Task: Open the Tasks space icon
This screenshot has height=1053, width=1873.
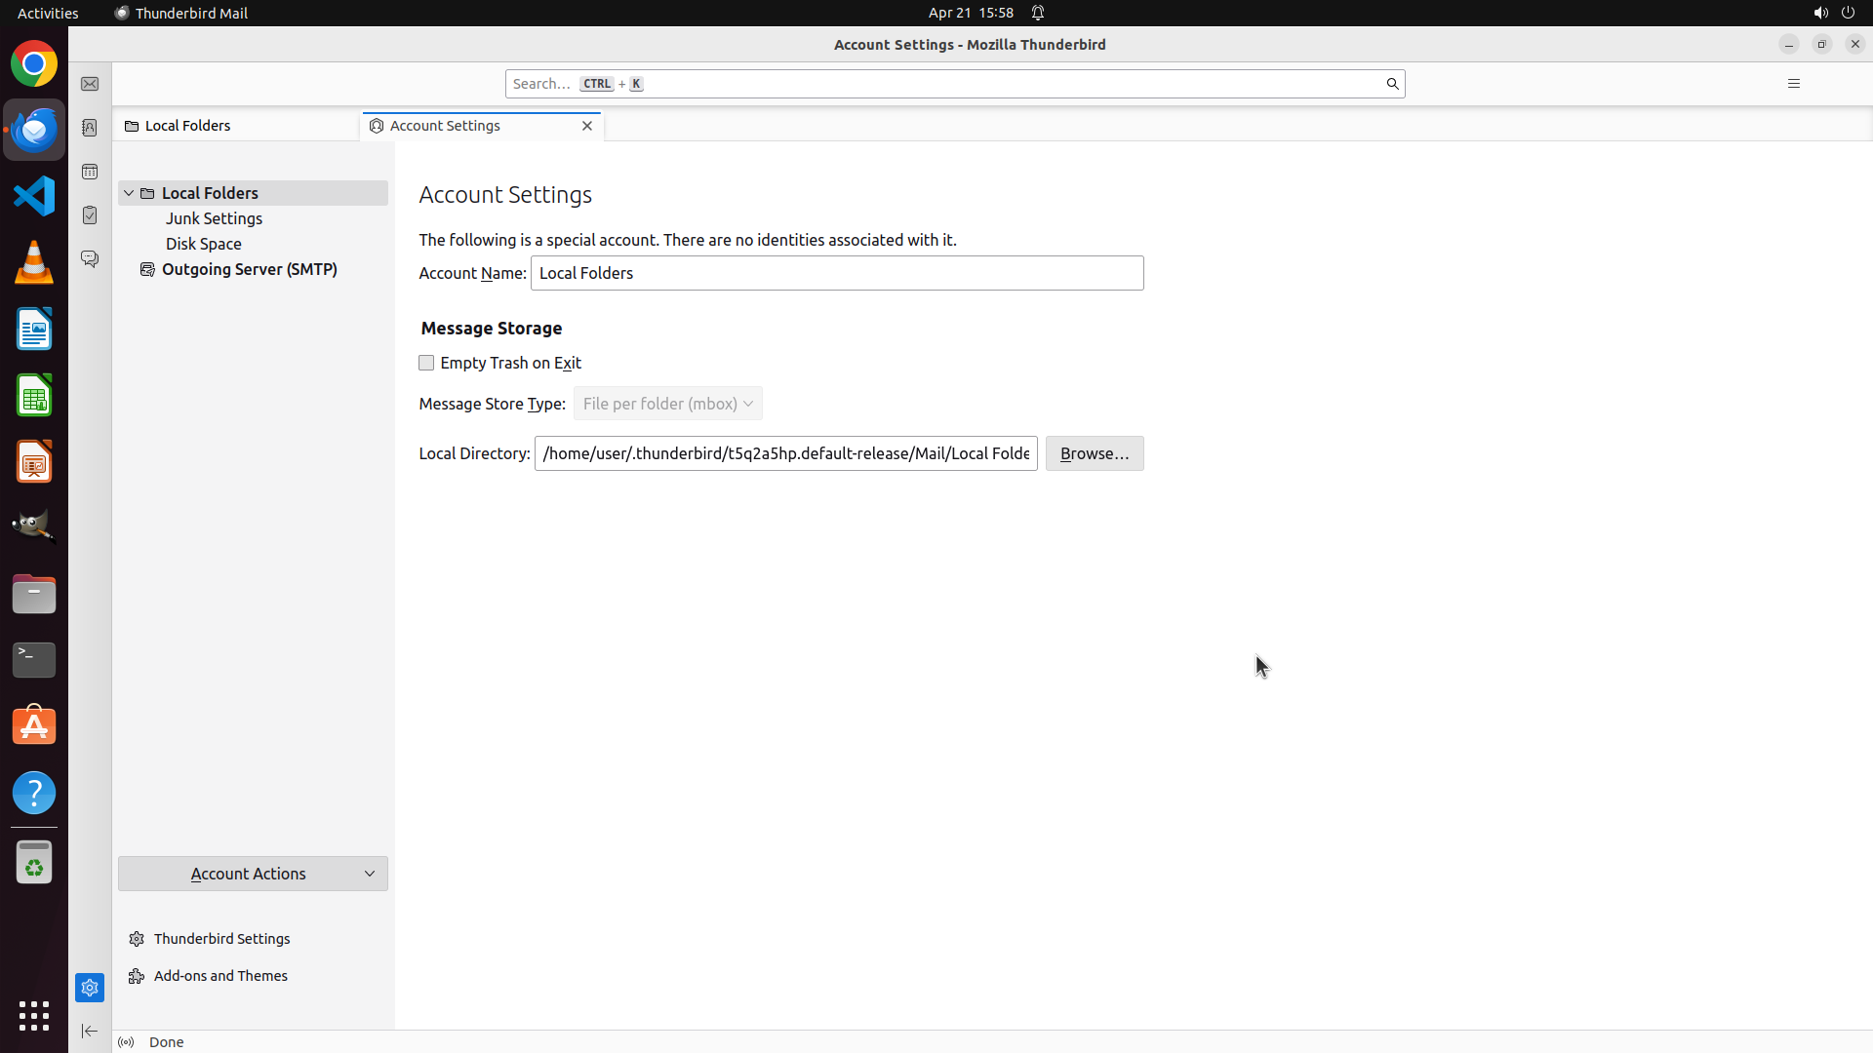Action: [x=90, y=215]
